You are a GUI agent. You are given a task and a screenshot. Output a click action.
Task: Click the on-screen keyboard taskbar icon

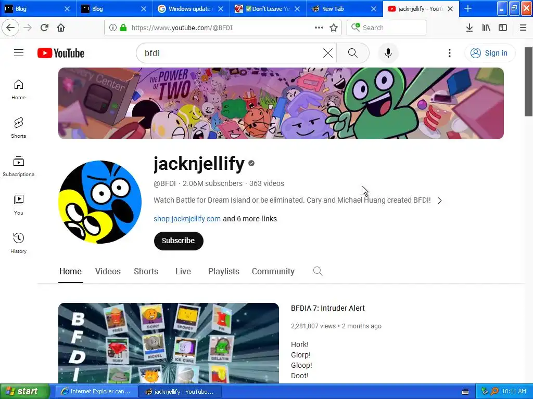(x=465, y=392)
